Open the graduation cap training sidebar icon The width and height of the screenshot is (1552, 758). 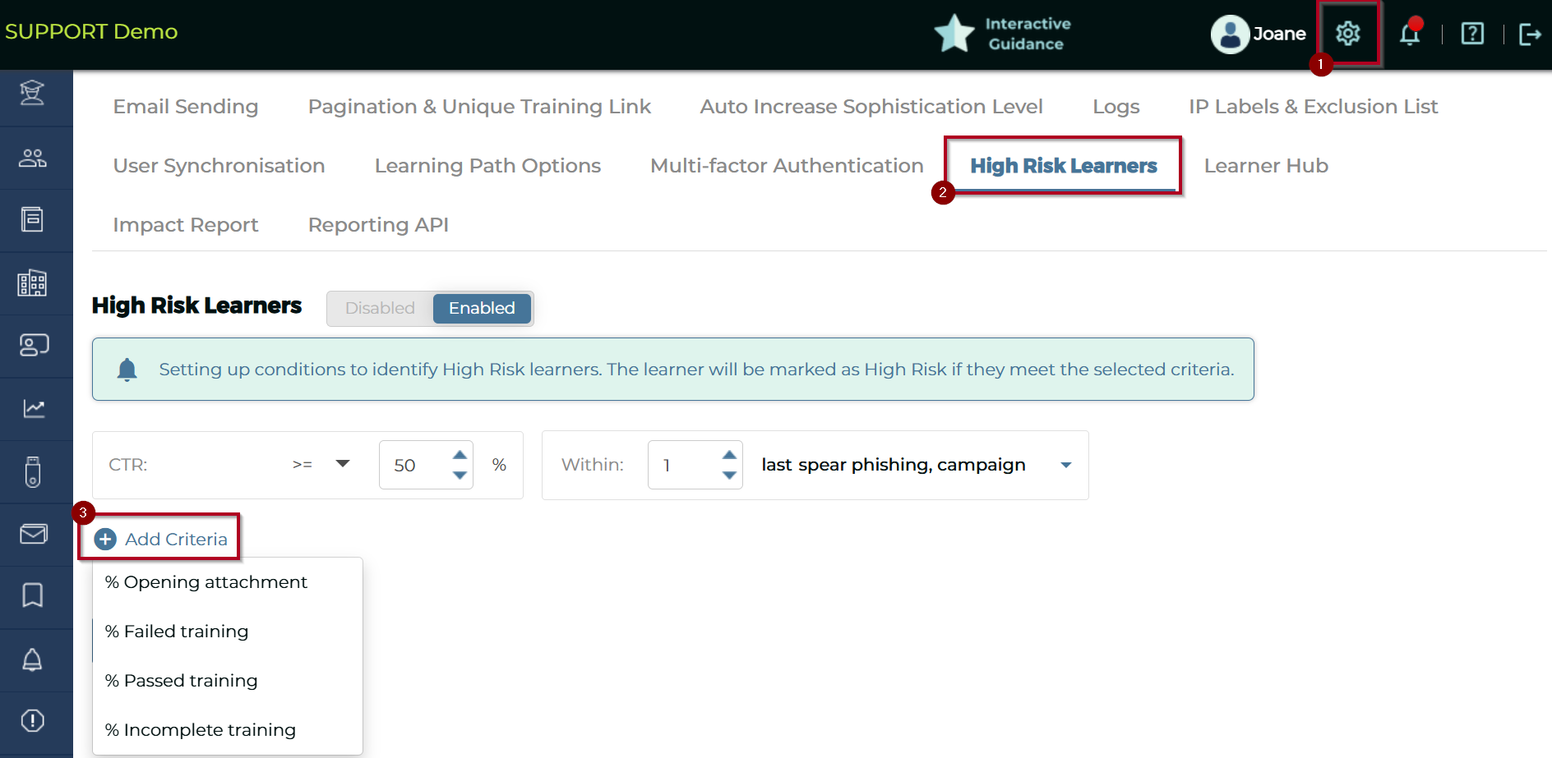pos(33,94)
